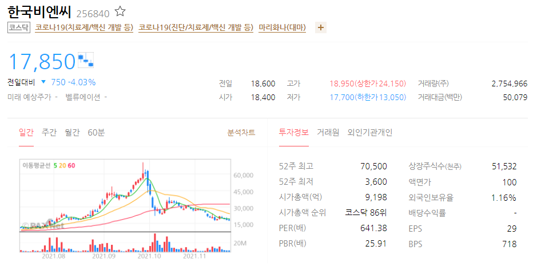The height and width of the screenshot is (270, 537).
Task: Click the 벨류에이션 label
Action: click(x=83, y=97)
